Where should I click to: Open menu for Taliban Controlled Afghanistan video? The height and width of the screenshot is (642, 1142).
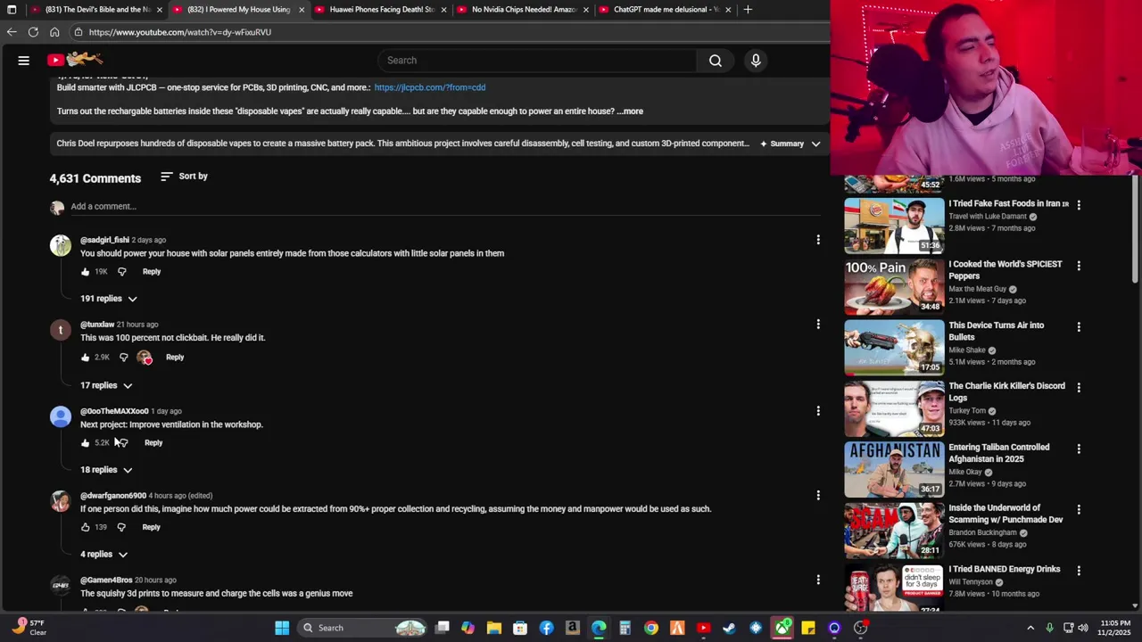pos(1079,449)
